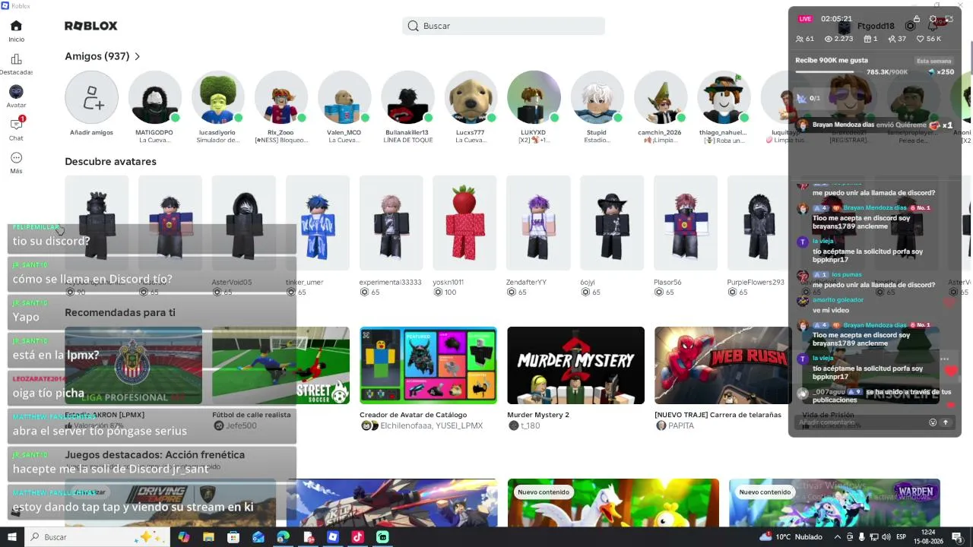Open the Más menu in the sidebar
This screenshot has width=973, height=547.
16,162
